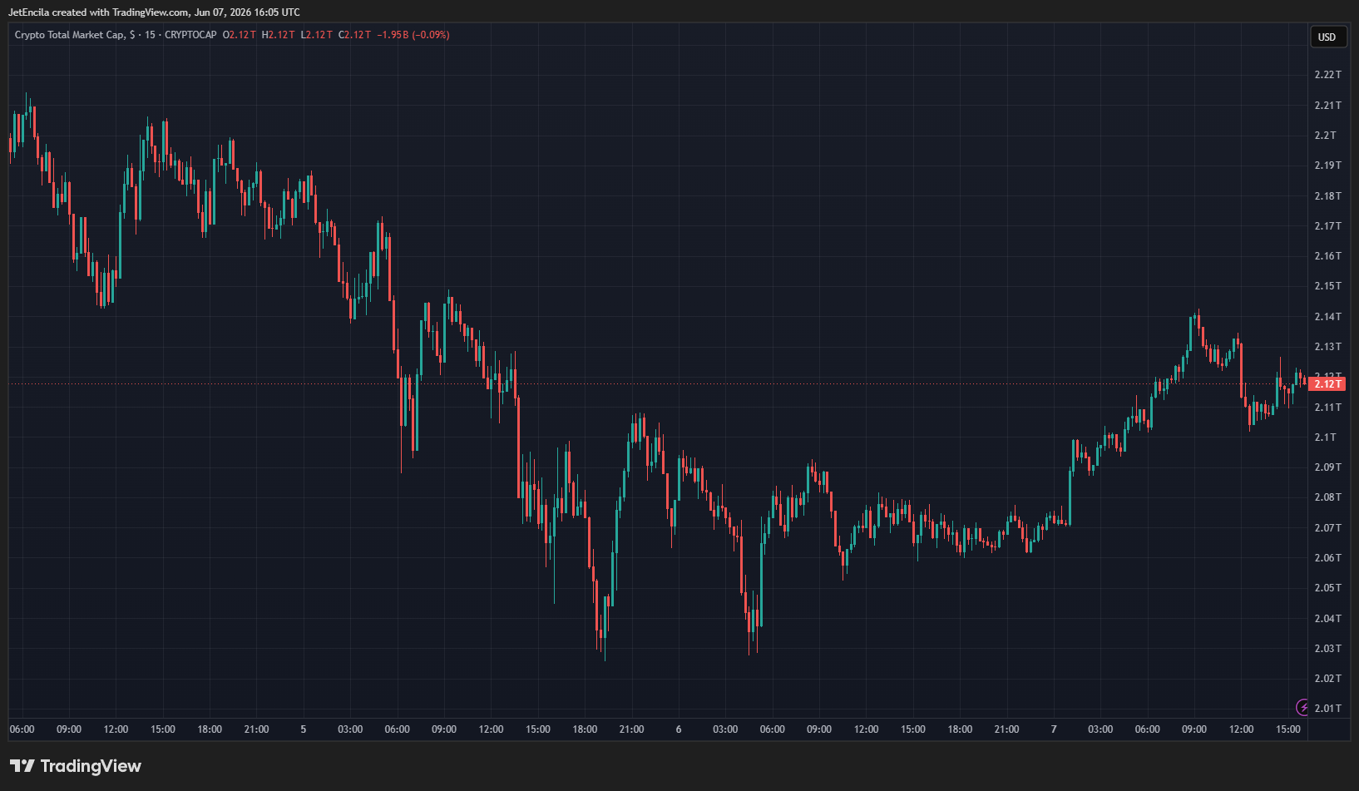The width and height of the screenshot is (1359, 791).
Task: Click the 2.15T price axis label
Action: [x=1327, y=286]
